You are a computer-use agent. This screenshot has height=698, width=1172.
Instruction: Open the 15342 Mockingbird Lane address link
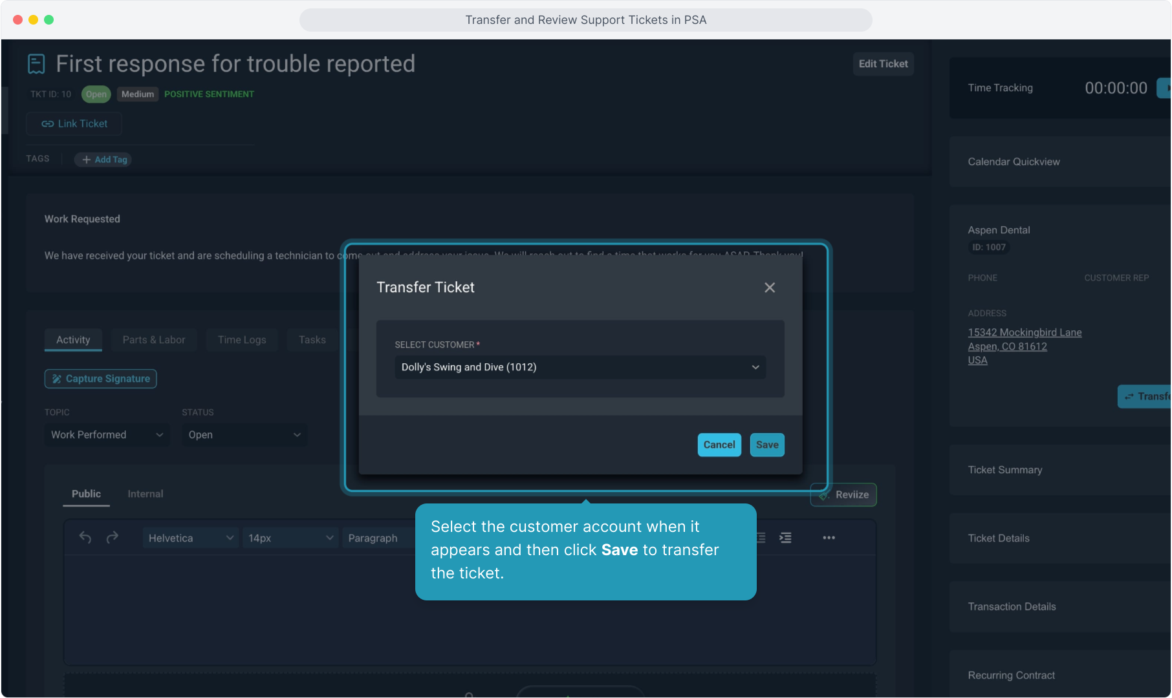click(x=1024, y=332)
